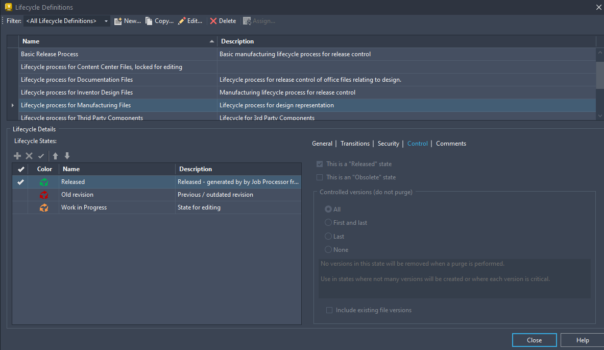This screenshot has width=604, height=350.
Task: Switch to the Transitions tab
Action: coord(355,144)
